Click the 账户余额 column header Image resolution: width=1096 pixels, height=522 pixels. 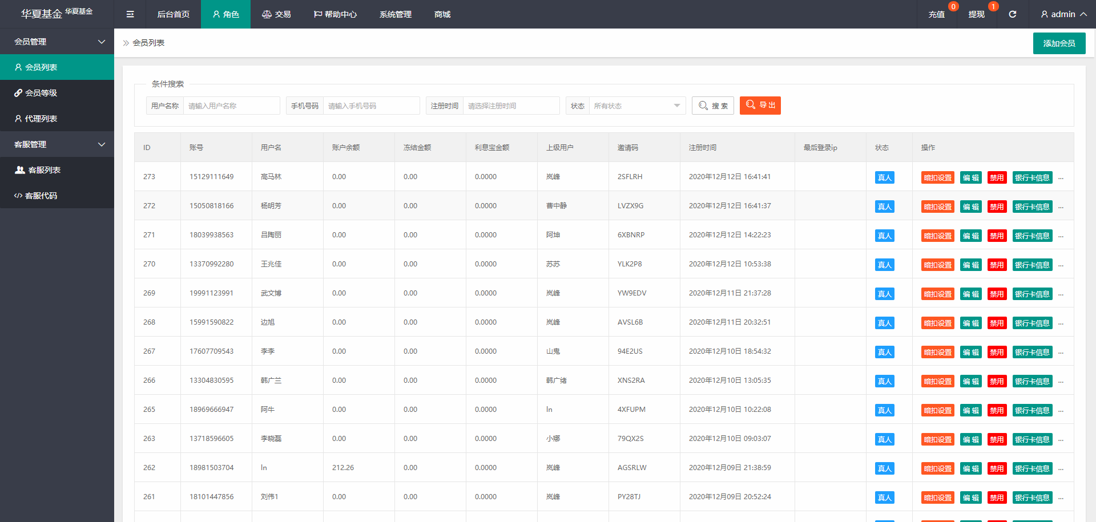[x=346, y=148]
